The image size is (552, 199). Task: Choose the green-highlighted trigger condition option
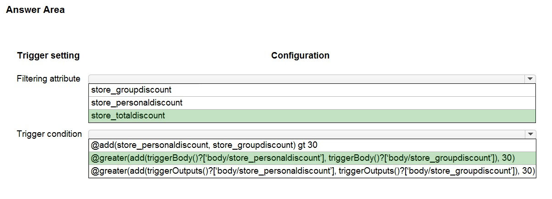302,158
